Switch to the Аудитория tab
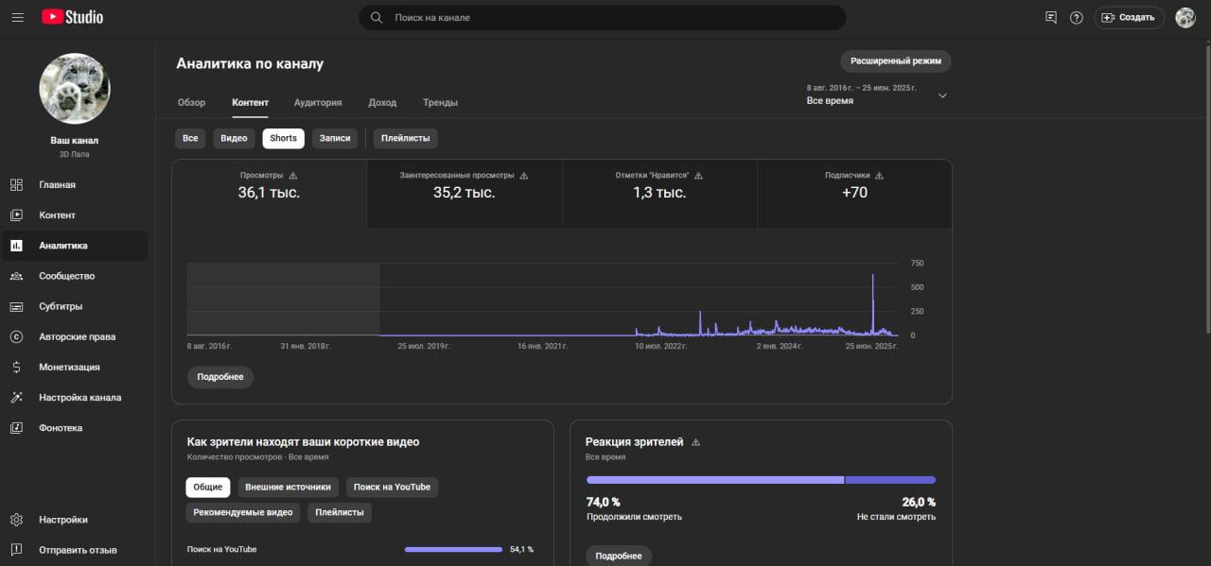Image resolution: width=1211 pixels, height=566 pixels. coord(318,102)
